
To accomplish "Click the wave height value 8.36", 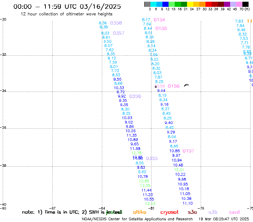I will click(x=103, y=23).
